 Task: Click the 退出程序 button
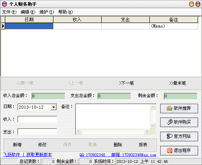point(179,150)
